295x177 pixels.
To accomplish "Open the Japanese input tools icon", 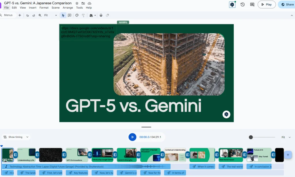I will coord(91,16).
